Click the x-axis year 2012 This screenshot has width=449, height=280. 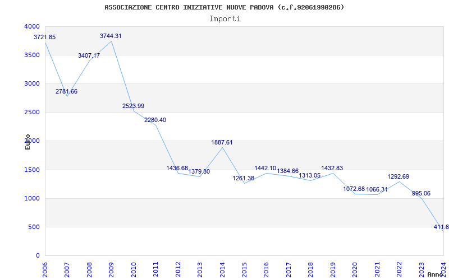[x=177, y=270]
